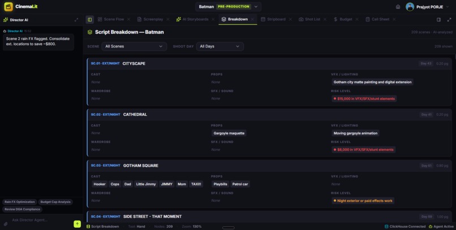Viewport: 456px width, 230px height.
Task: Go to the home icon
Action: pos(398,7)
